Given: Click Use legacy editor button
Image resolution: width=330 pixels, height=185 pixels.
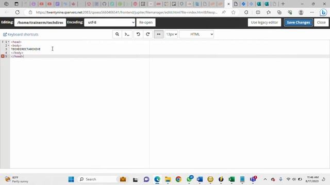Looking at the screenshot, I should [265, 22].
